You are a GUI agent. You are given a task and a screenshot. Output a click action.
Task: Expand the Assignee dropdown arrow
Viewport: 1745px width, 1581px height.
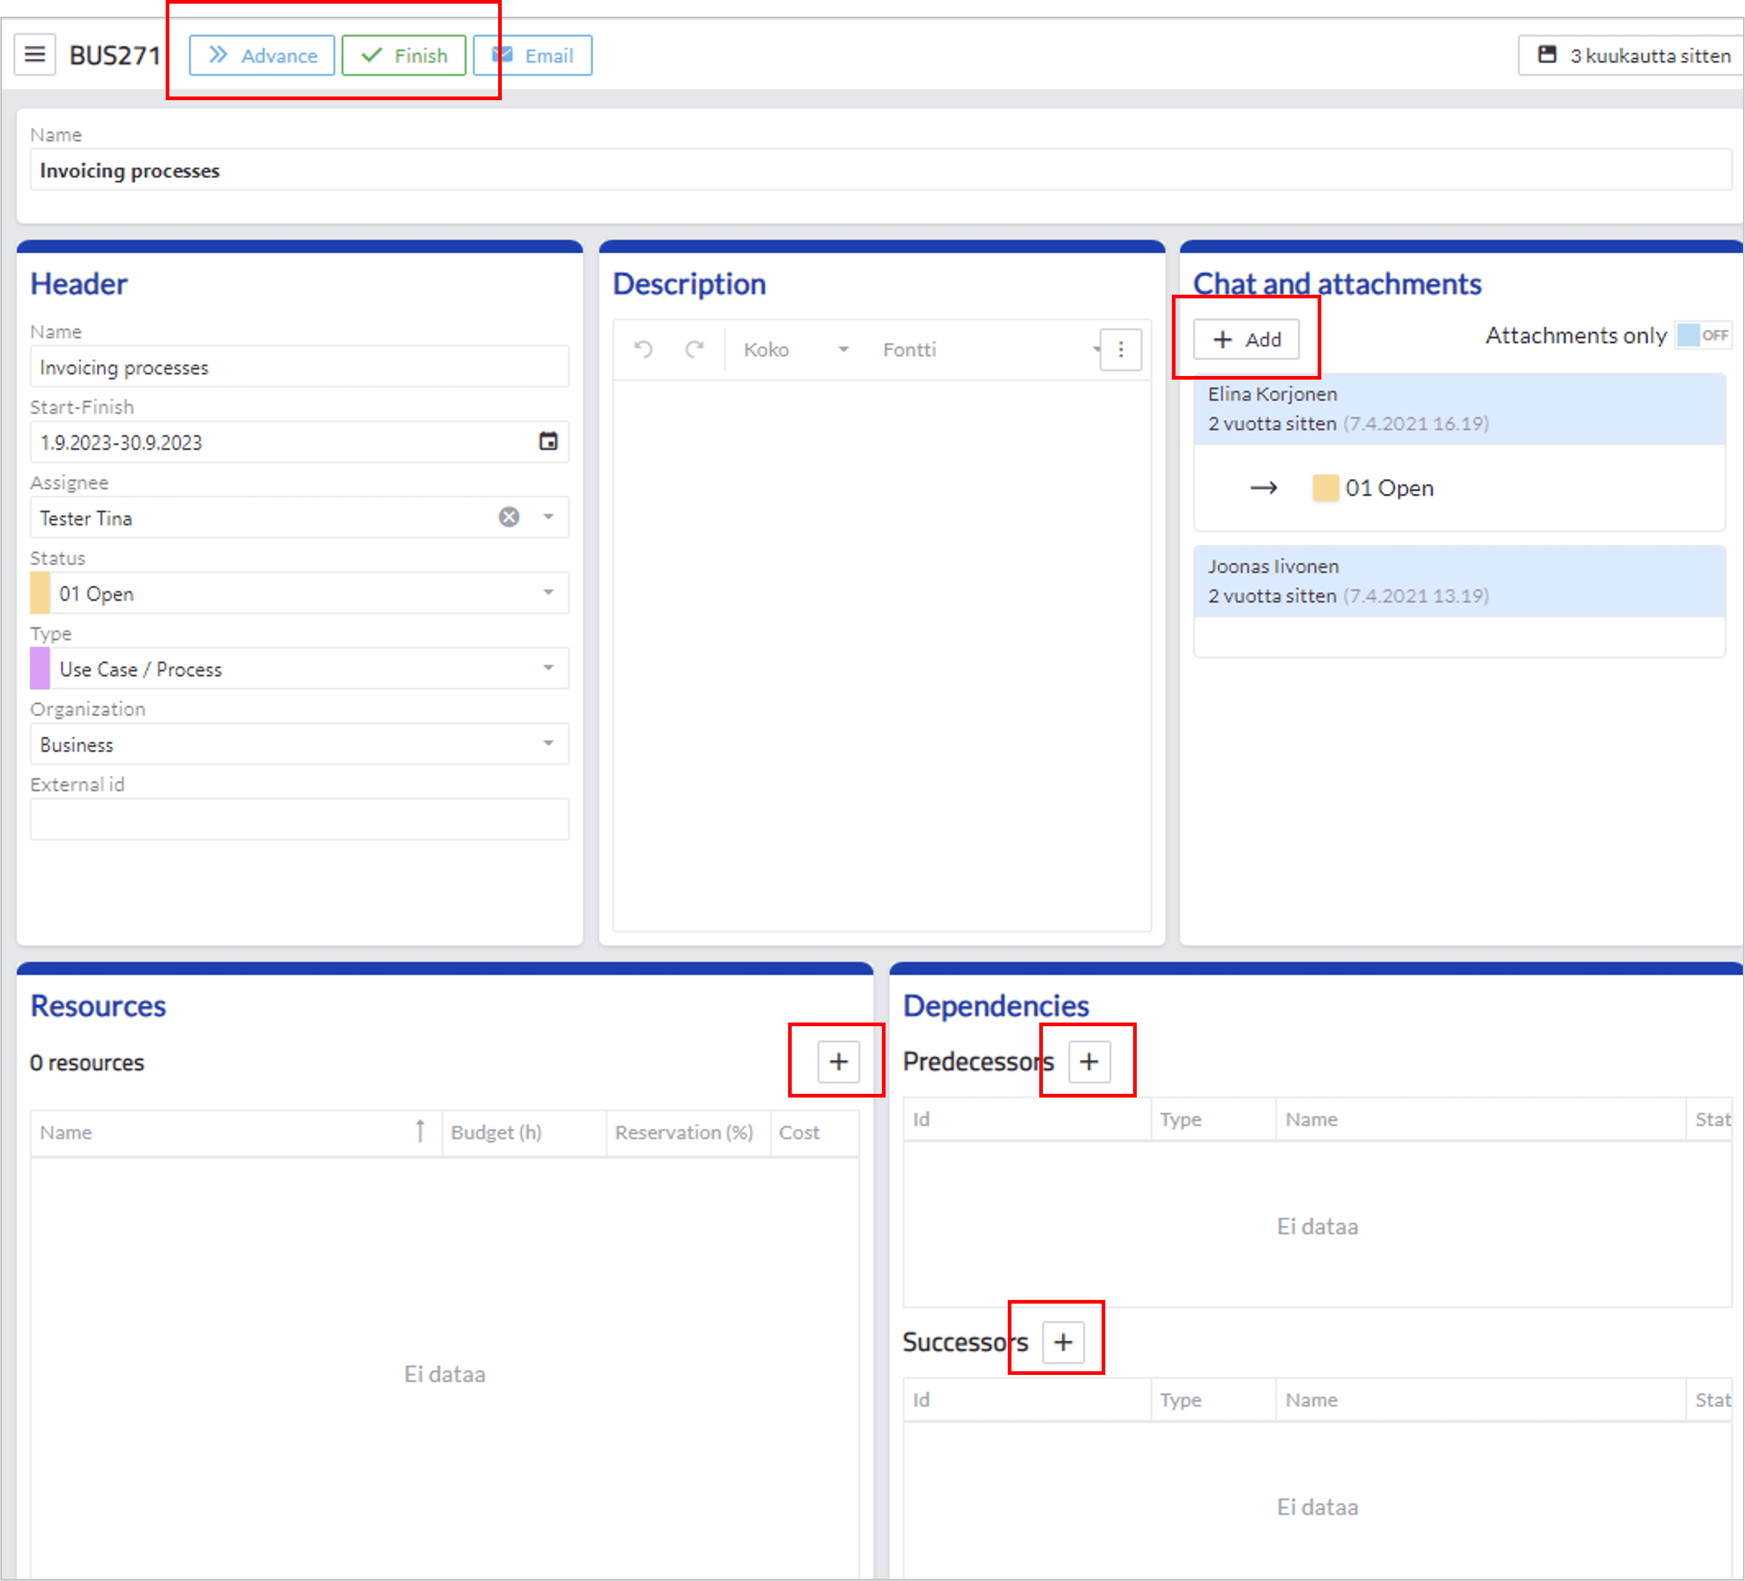click(x=548, y=517)
